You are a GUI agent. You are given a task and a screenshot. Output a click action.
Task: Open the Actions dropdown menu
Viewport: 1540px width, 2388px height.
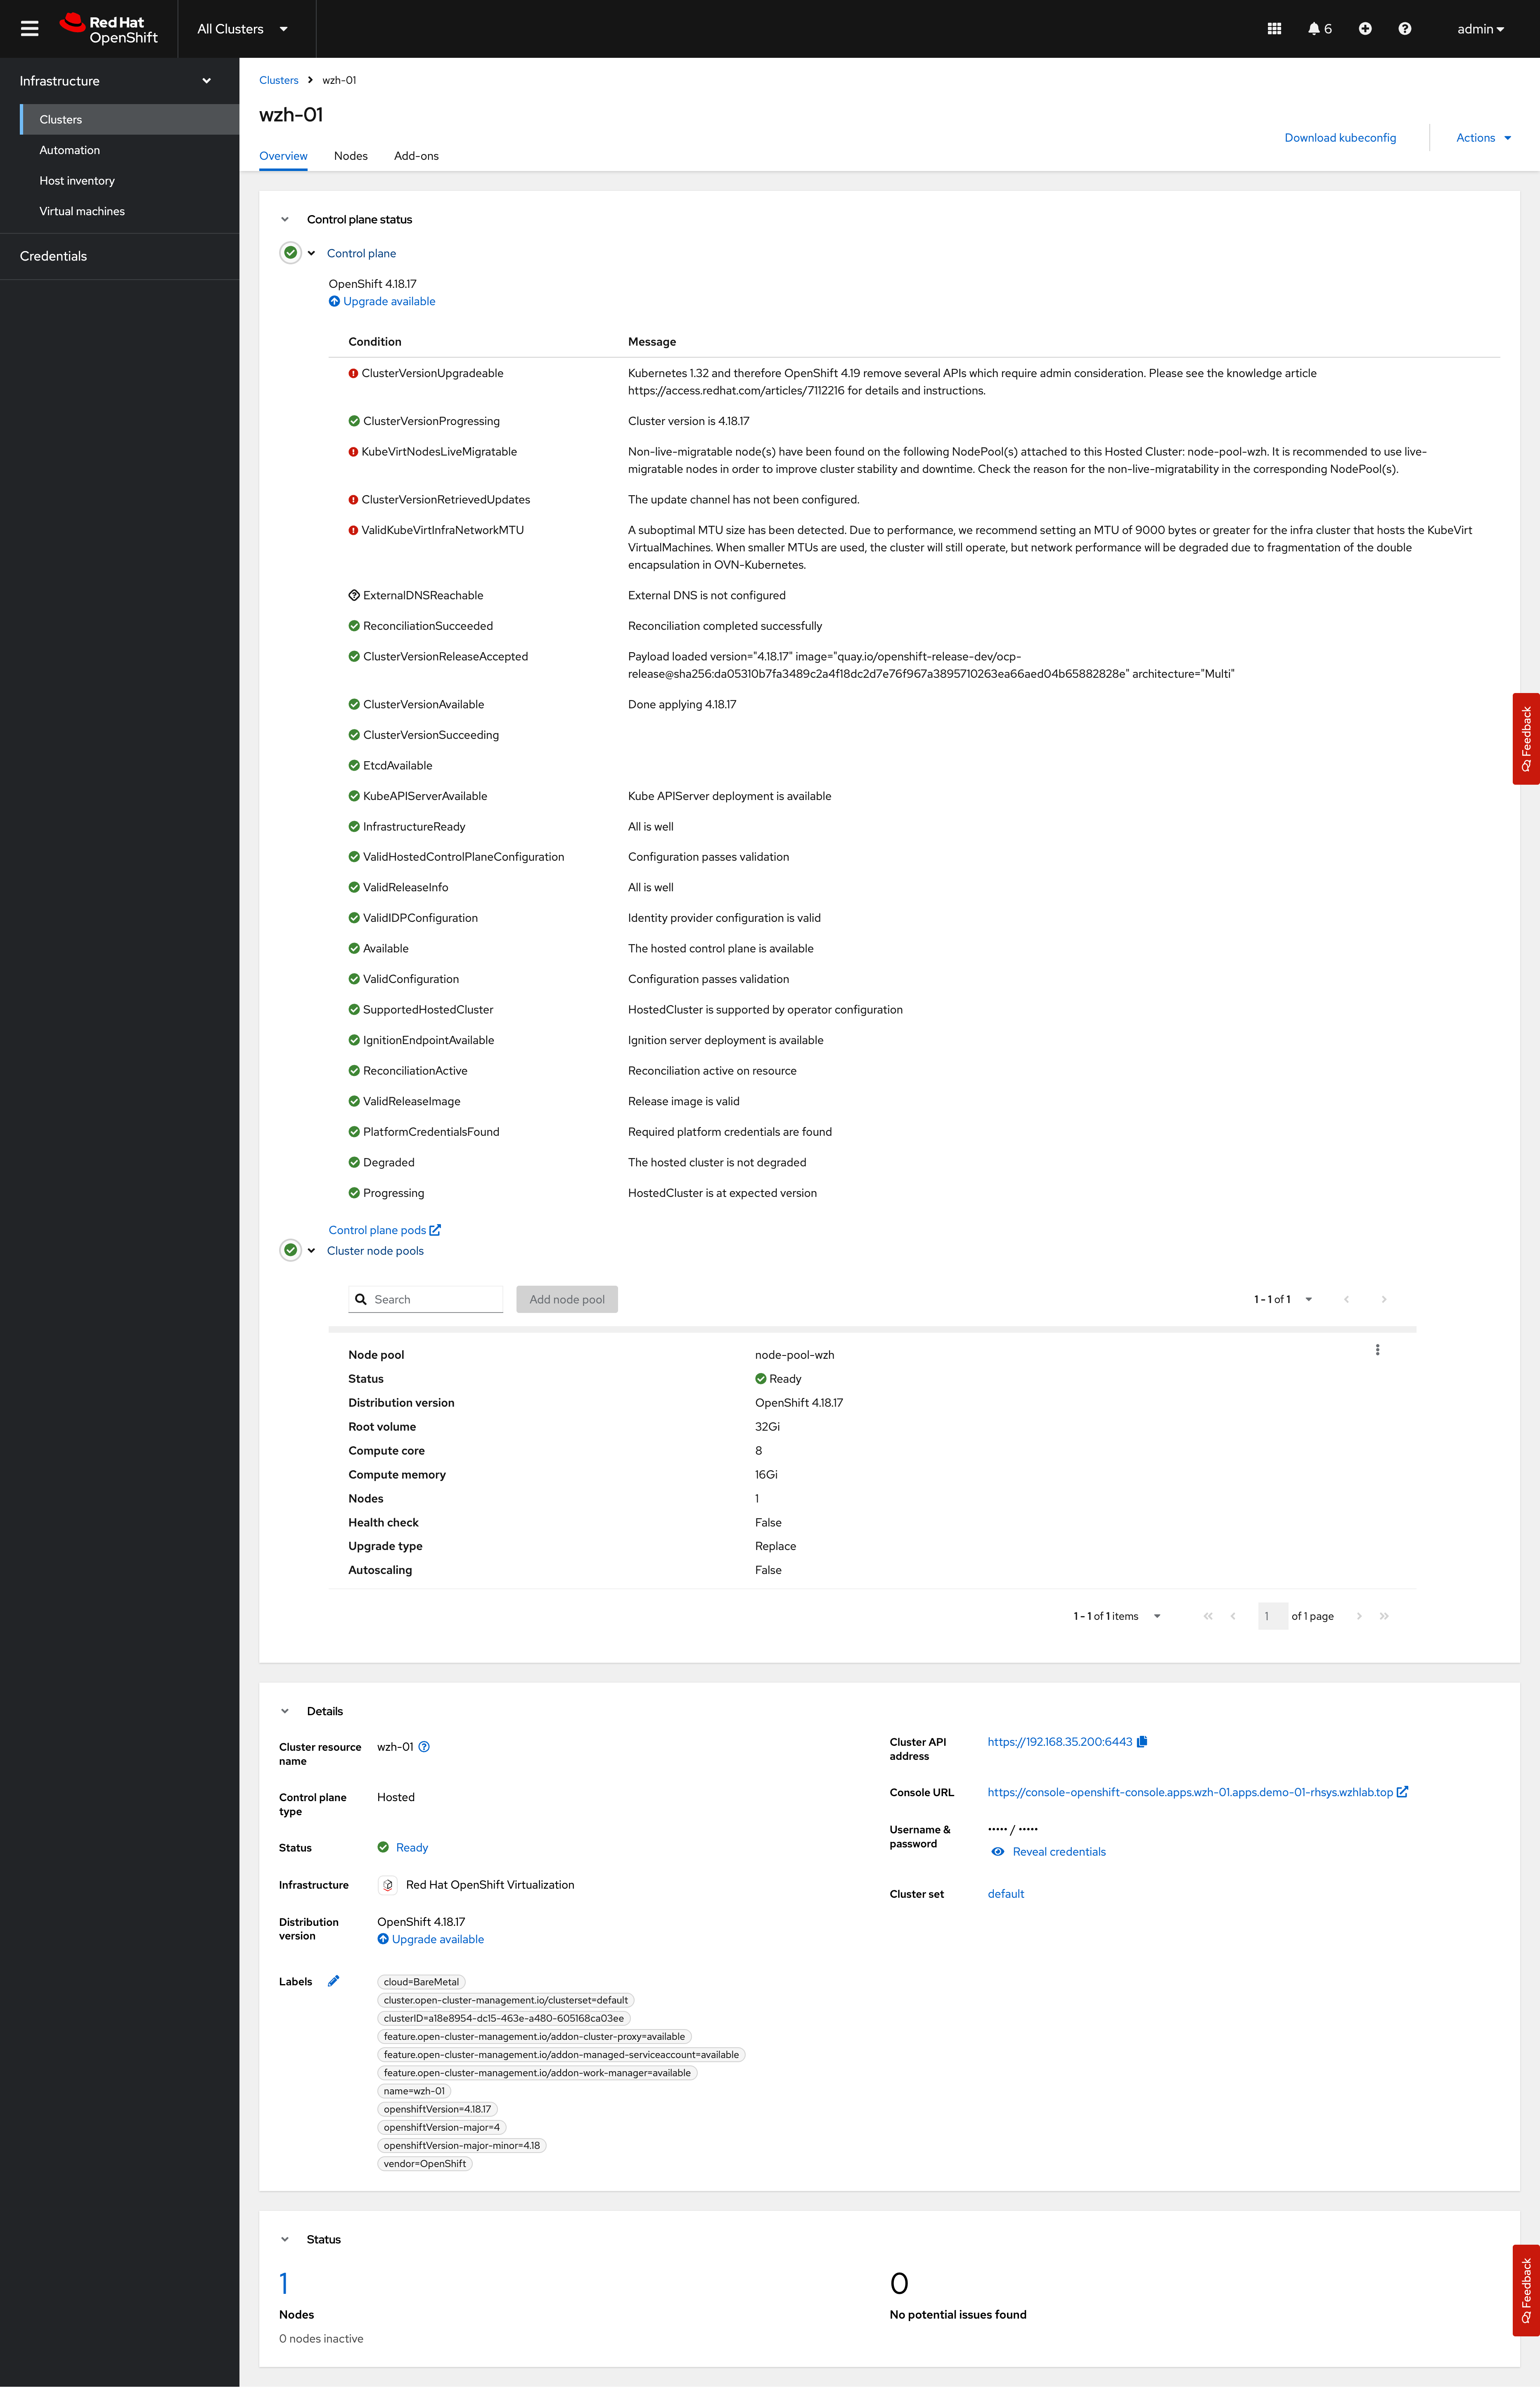1483,138
